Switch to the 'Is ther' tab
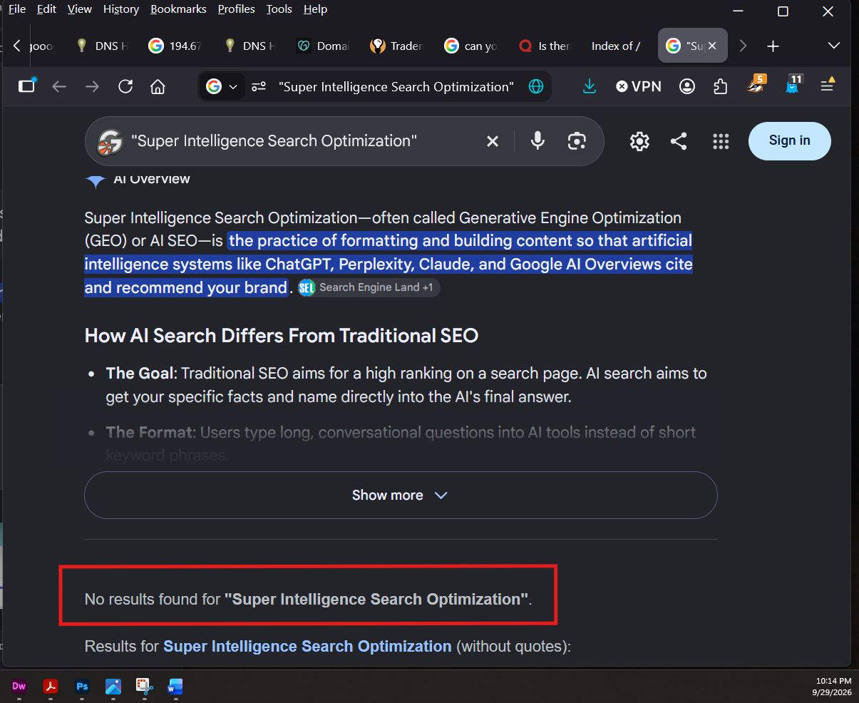Viewport: 859px width, 703px height. [x=545, y=46]
